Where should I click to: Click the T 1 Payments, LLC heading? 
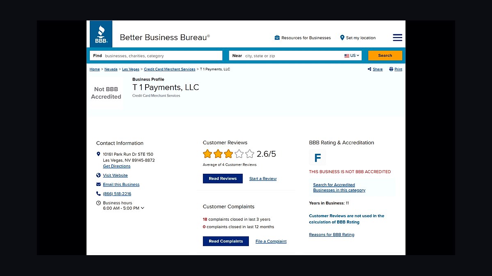[166, 87]
